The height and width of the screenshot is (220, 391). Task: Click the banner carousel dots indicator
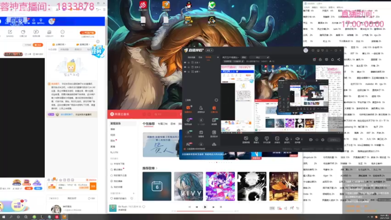[x=220, y=162]
